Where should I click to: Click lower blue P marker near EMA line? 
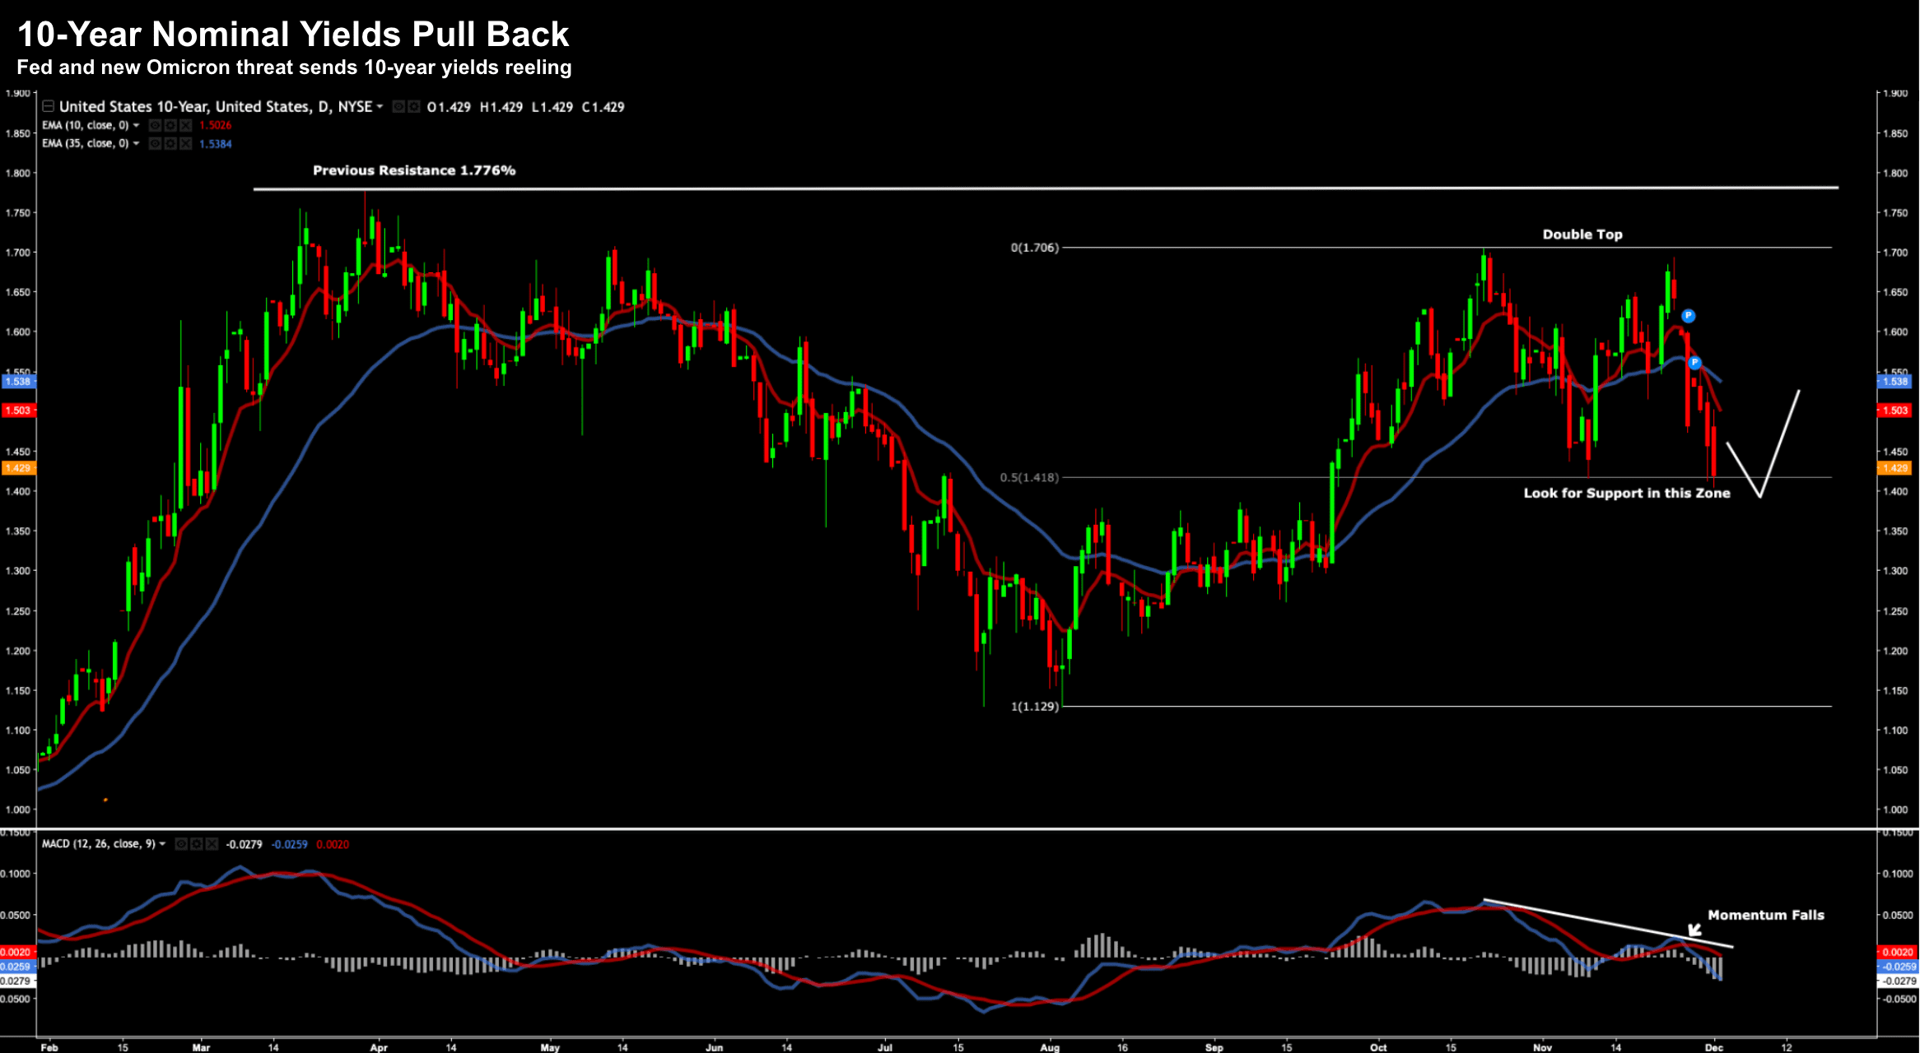tap(1694, 363)
